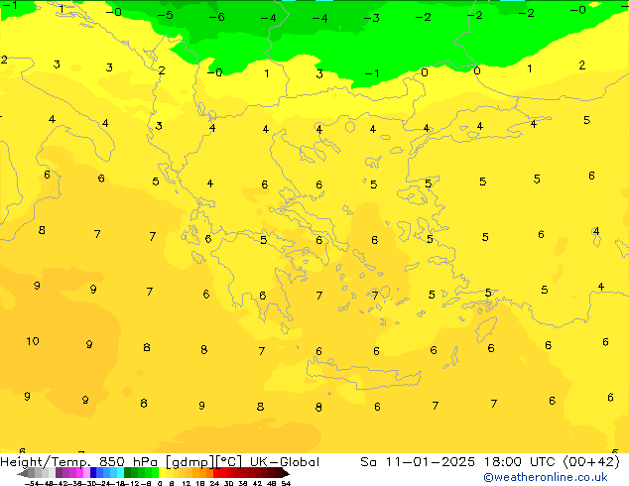The height and width of the screenshot is (486, 629).
Task: Click the bright red legend swatch
Action: click(216, 473)
